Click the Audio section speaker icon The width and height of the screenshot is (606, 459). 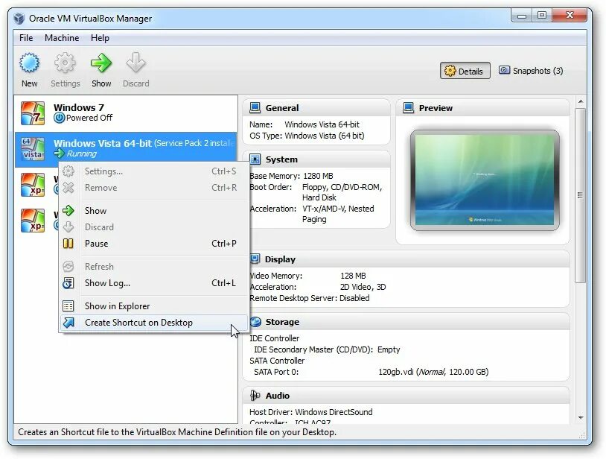255,395
